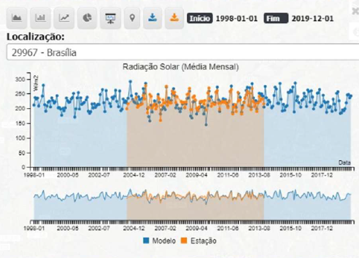
Task: Click the blue download icon
Action: coord(152,18)
